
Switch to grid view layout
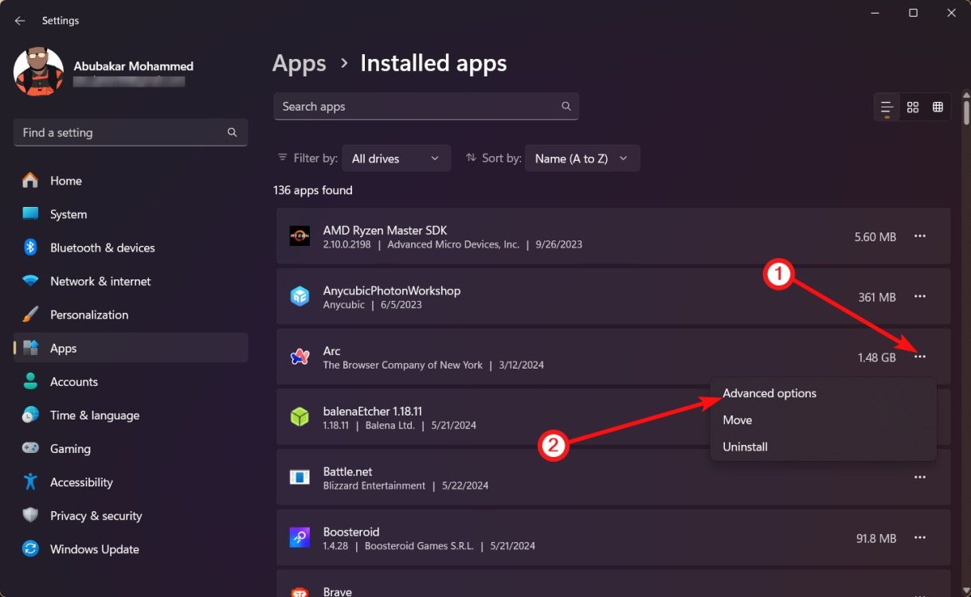click(913, 106)
